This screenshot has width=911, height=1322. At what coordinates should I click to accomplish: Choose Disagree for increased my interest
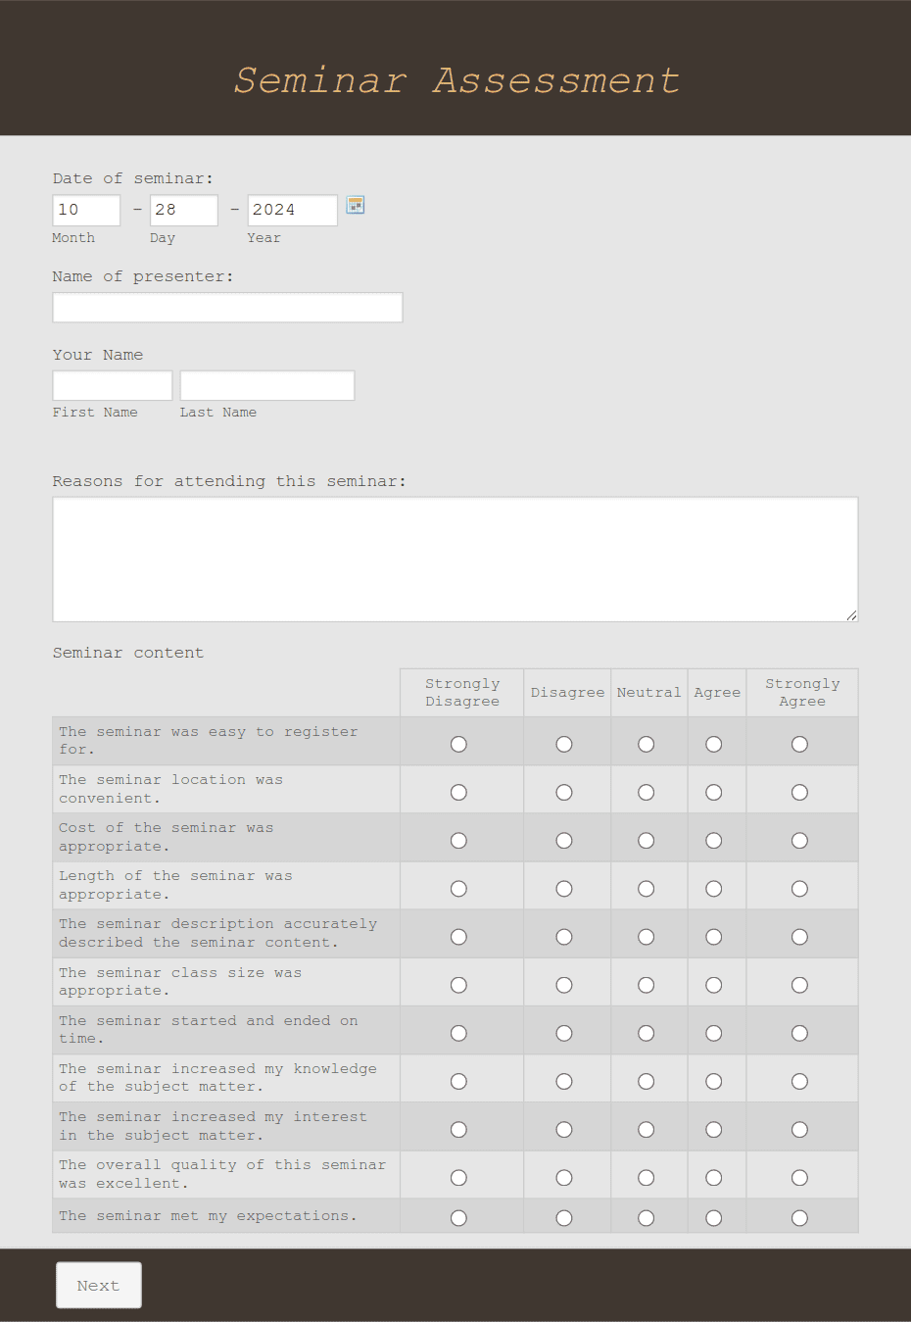point(564,1129)
